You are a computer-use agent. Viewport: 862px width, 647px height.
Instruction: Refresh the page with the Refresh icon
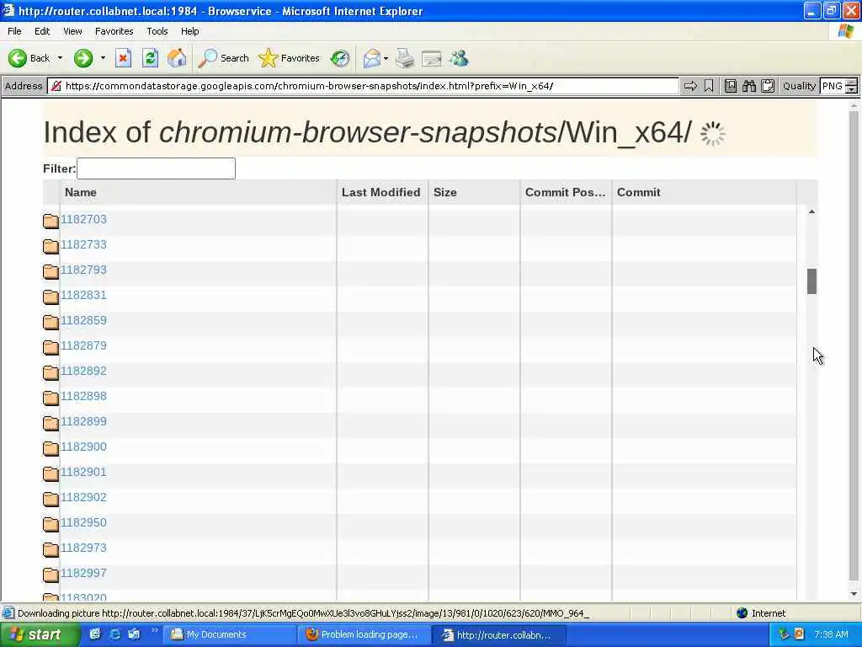(x=150, y=58)
